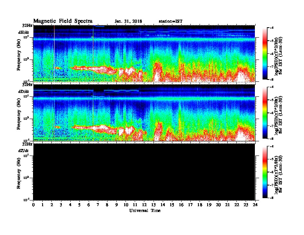
Task: Click the "Magnetic Field Spectra" title
Action: click(63, 21)
